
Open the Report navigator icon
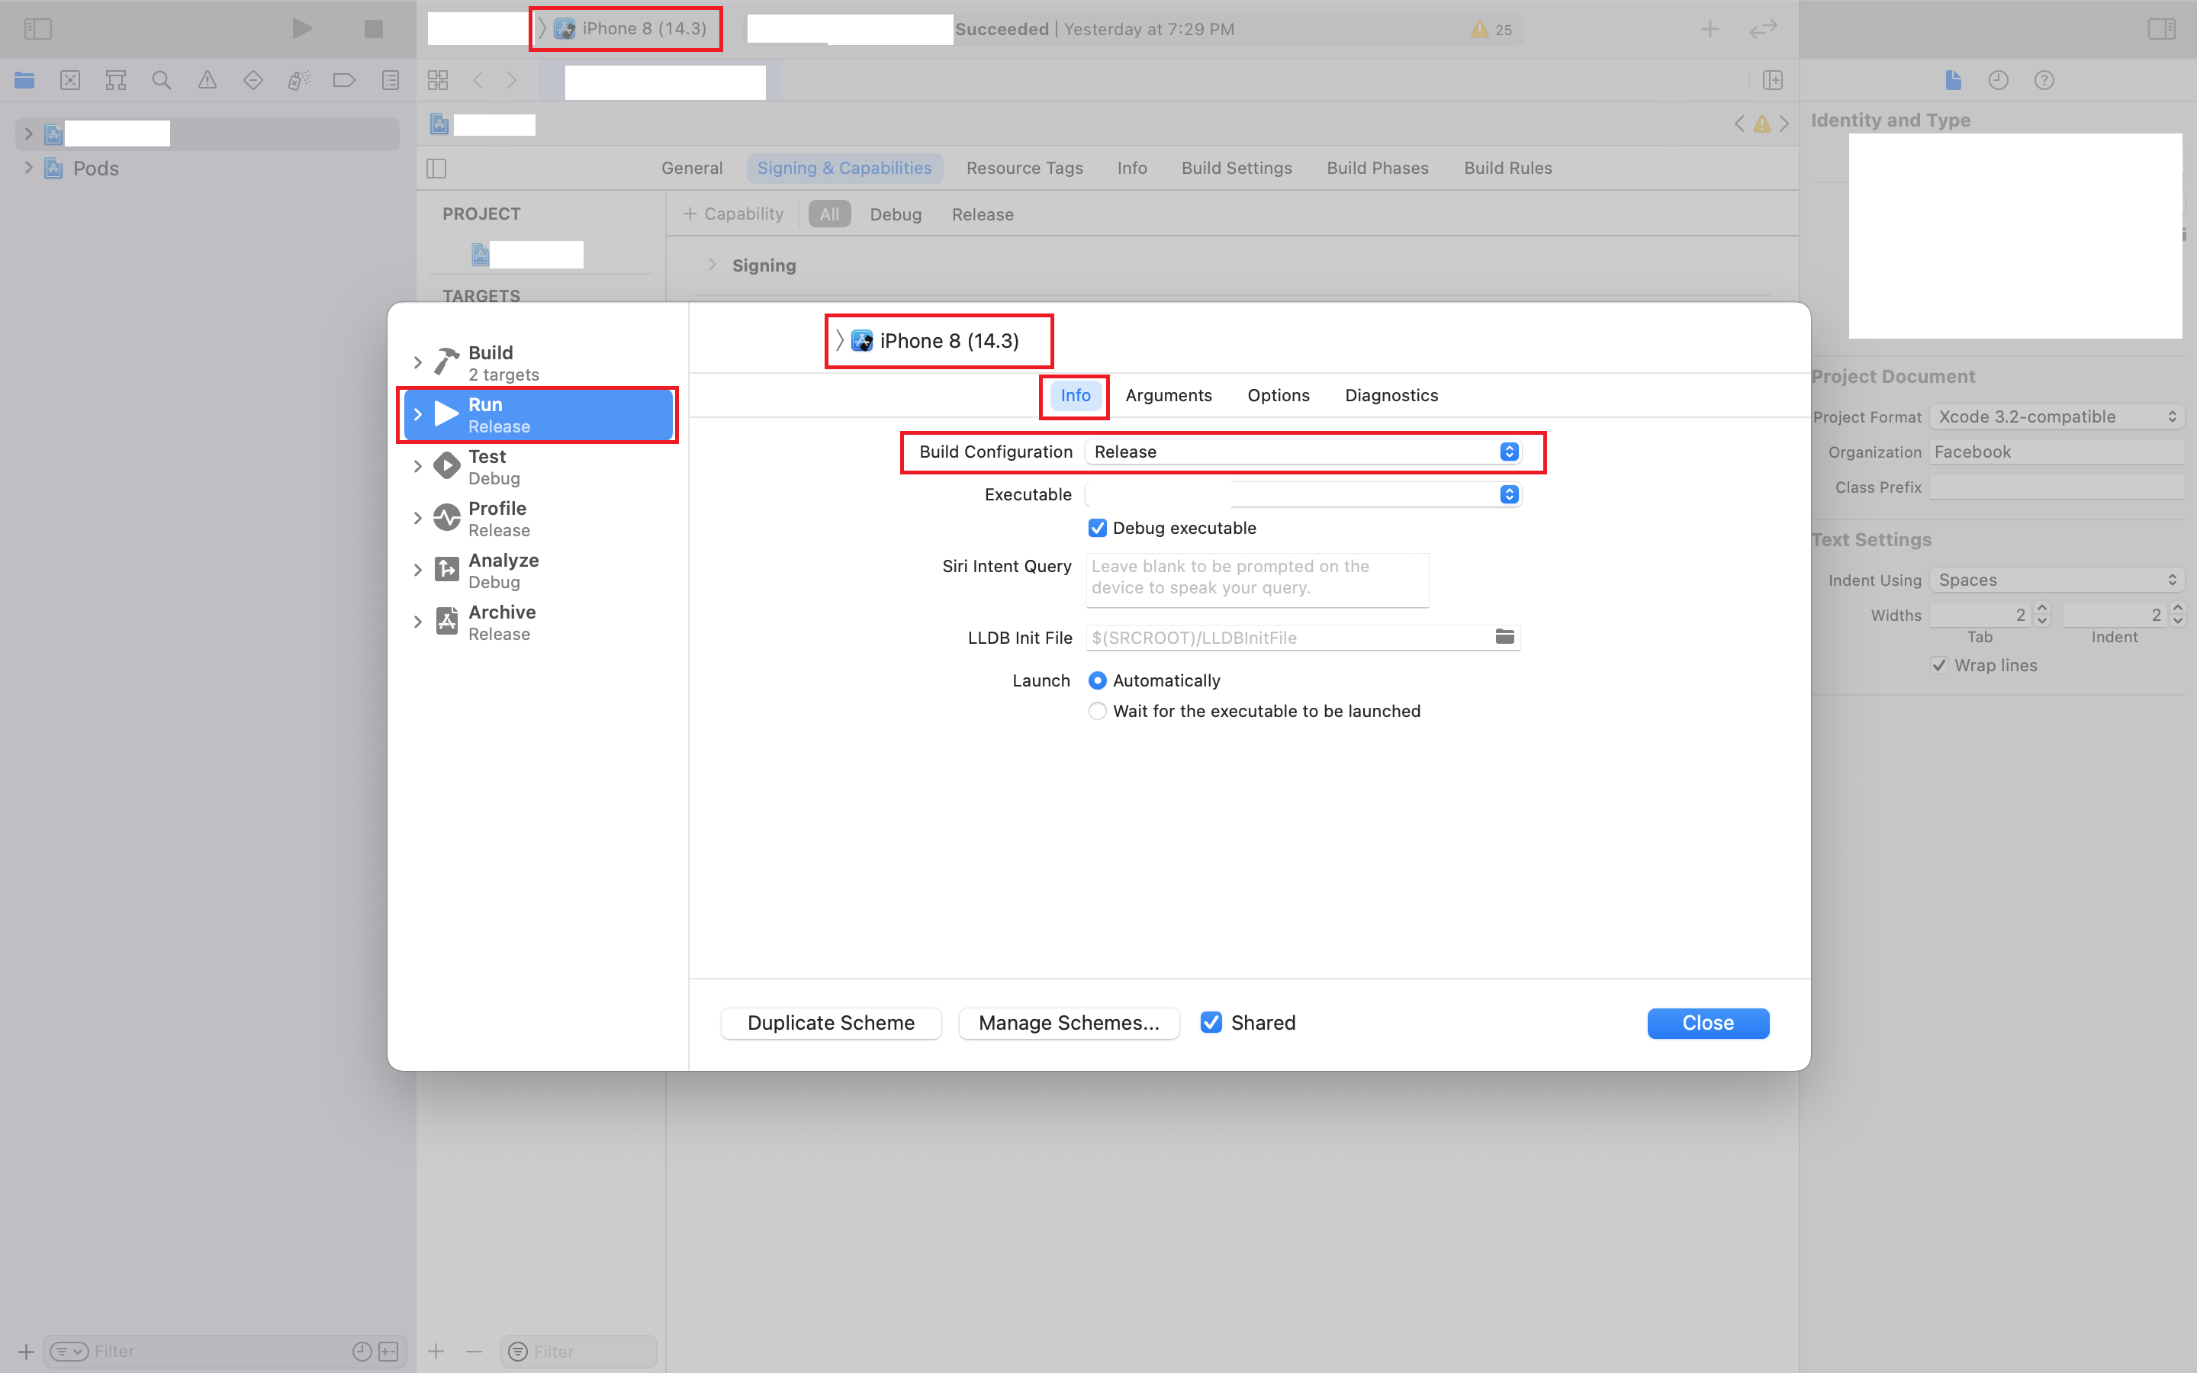(391, 80)
